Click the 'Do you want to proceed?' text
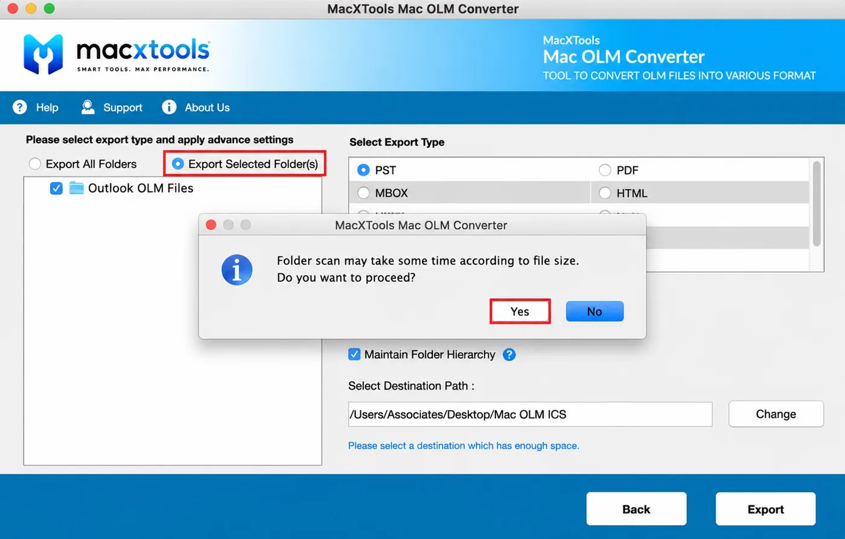The image size is (845, 539). point(346,278)
